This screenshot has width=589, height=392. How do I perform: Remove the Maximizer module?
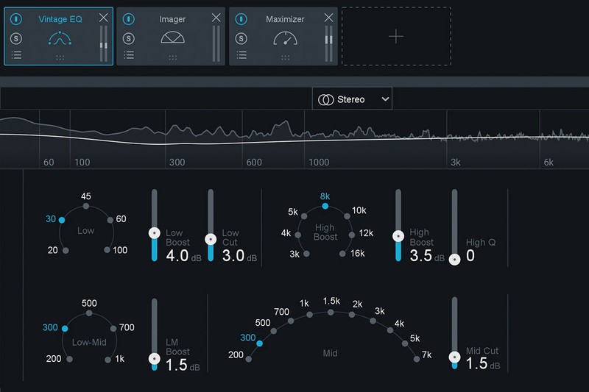(x=328, y=18)
